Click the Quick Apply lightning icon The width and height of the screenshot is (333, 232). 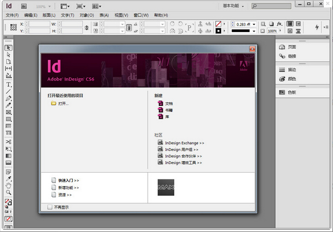pos(317,27)
